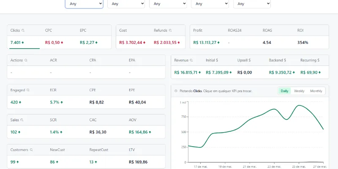
Task: Click the CAC value R$ 36,30
Action: (98, 132)
